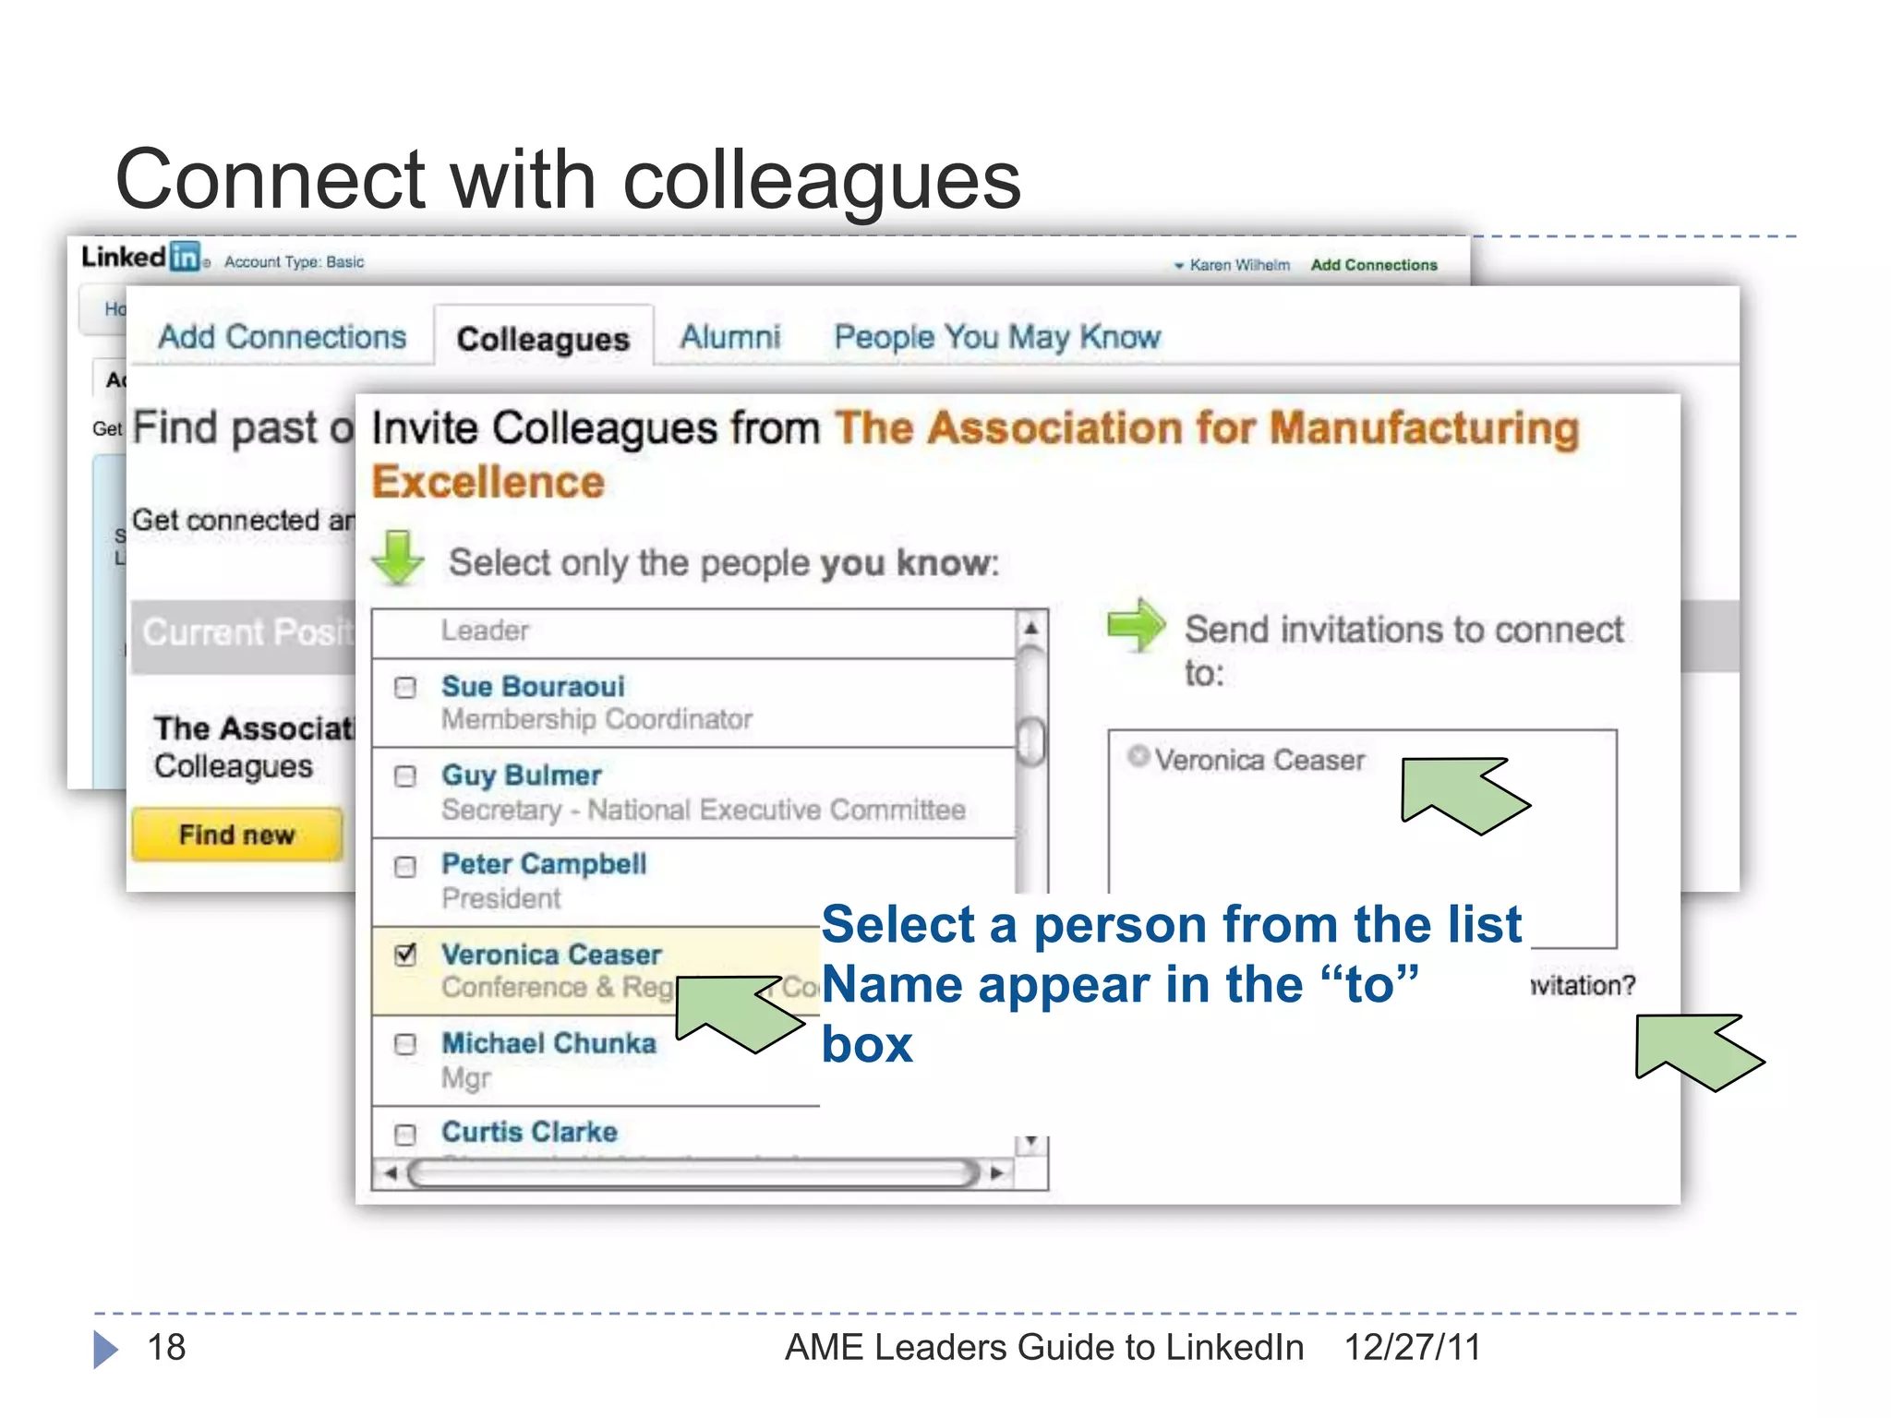Uncheck the Veronica Ceaser checkbox
The image size is (1891, 1418).
(405, 955)
